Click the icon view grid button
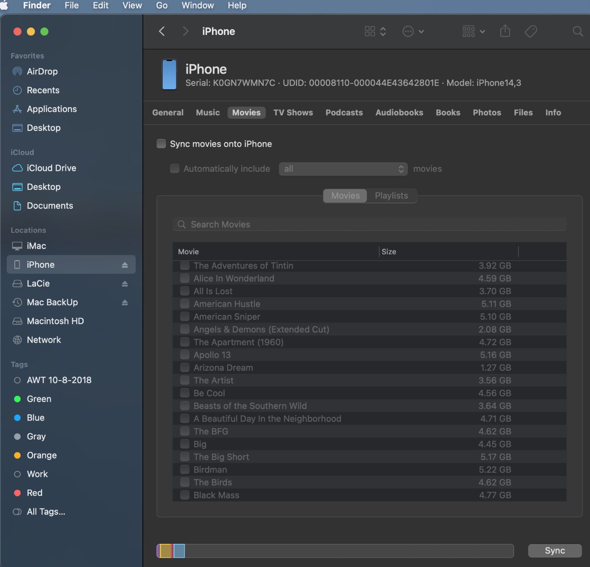The width and height of the screenshot is (590, 567). [370, 31]
